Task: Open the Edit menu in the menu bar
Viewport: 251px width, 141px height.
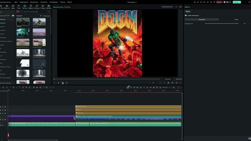Action: [x=24, y=2]
